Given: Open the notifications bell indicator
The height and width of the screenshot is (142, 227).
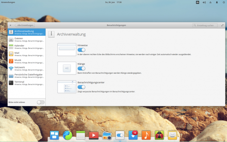Looking at the screenshot, I should coord(217,2).
